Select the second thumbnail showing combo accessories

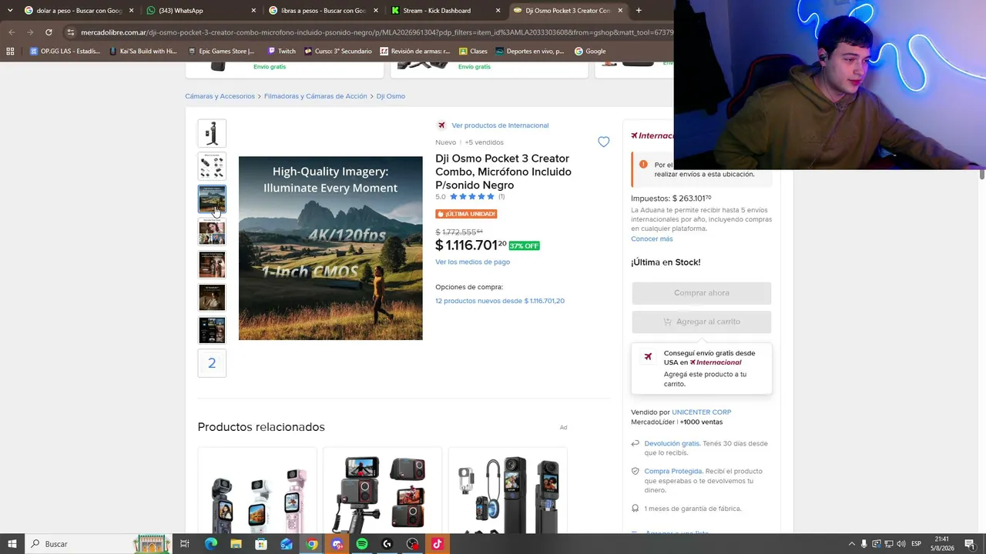[212, 166]
